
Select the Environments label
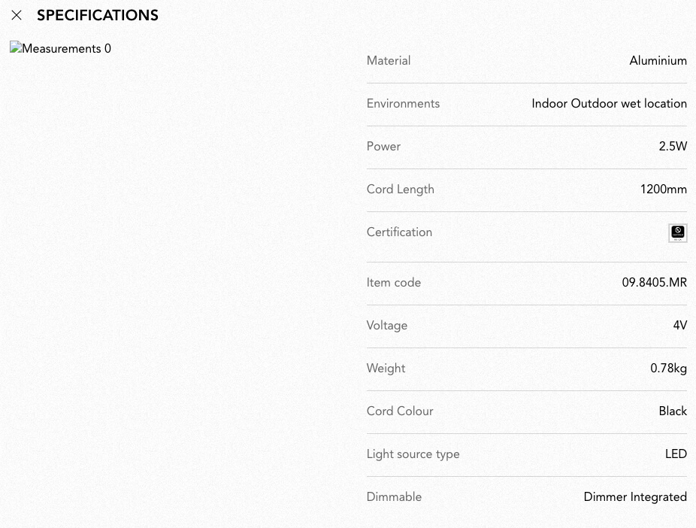click(403, 104)
